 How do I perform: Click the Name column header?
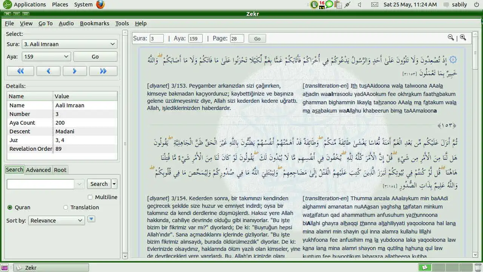coord(30,96)
